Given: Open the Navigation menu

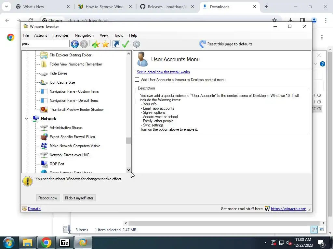Looking at the screenshot, I should click(84, 35).
